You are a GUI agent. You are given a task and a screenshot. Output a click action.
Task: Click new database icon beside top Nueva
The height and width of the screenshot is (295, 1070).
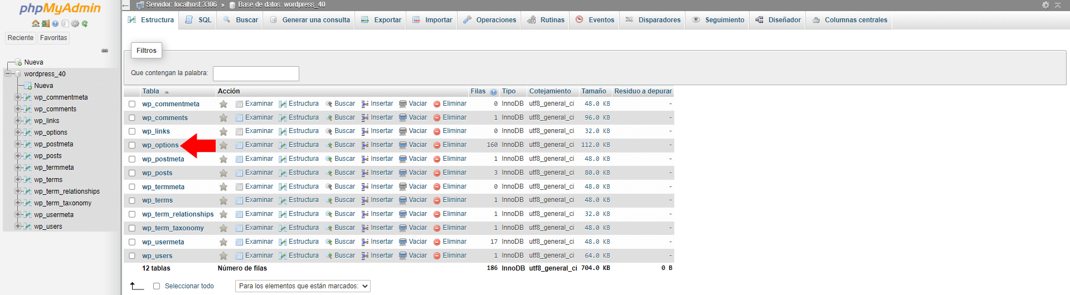click(19, 62)
